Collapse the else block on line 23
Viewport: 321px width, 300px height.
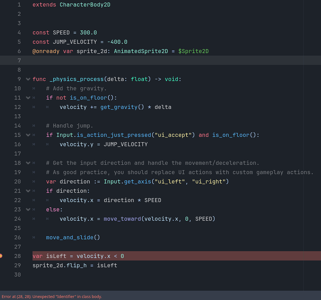point(28,209)
